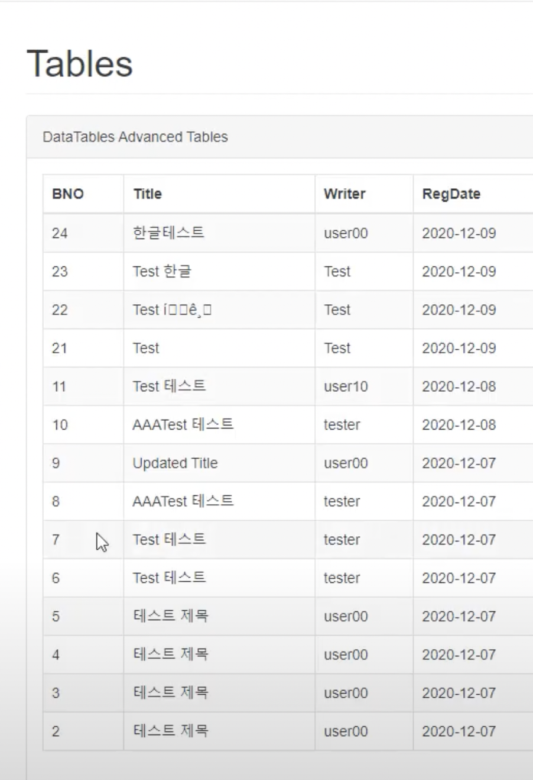Select writer 'user00' in row 24
The width and height of the screenshot is (533, 780).
point(346,233)
